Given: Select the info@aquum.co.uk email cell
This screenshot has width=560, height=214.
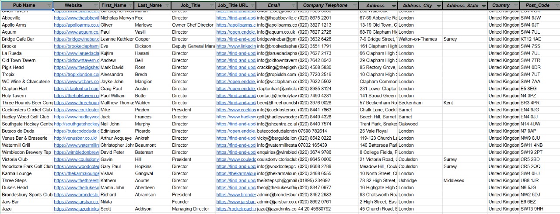Looking at the screenshot, I should (x=276, y=32).
